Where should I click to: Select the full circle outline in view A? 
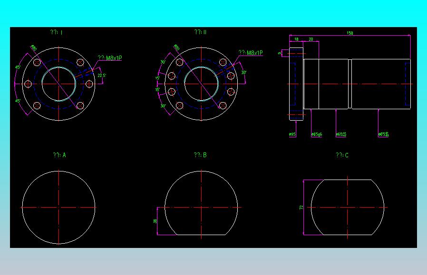(x=58, y=207)
